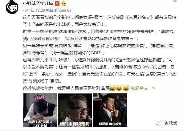The height and width of the screenshot is (131, 183).
Task: Open the 谁的眼神锁定我 image thumbnail
Action: [x=75, y=110]
